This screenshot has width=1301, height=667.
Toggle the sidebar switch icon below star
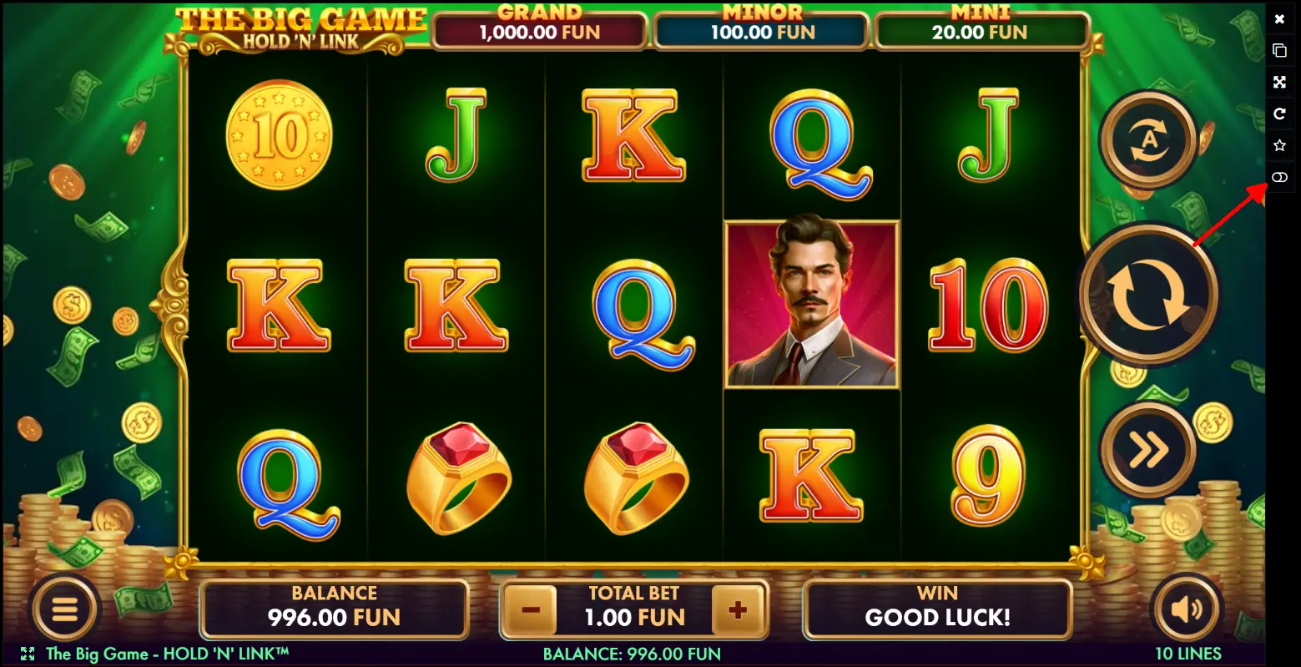(1279, 177)
